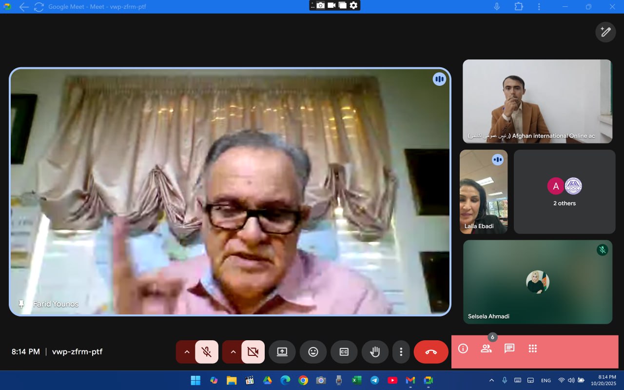Open the chat with everyone panel
The width and height of the screenshot is (624, 390).
tap(509, 349)
